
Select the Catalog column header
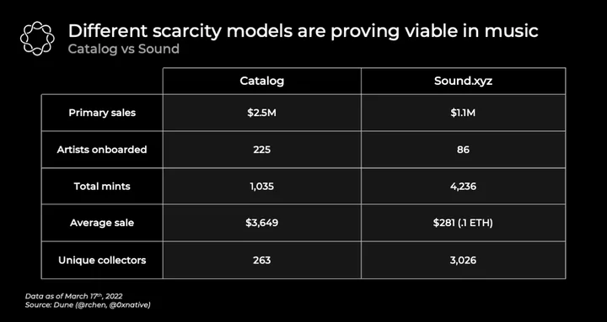(262, 81)
